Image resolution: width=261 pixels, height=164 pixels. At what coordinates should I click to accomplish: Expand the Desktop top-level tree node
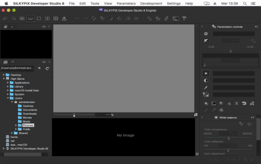pos(3,75)
